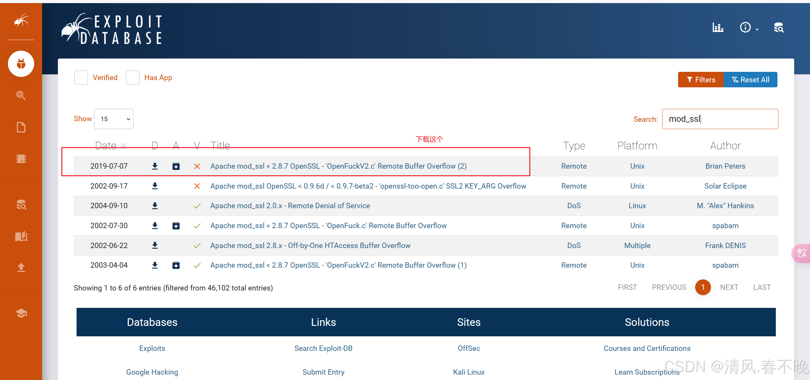The height and width of the screenshot is (380, 810).
Task: Open the Papers document icon in sidebar
Action: [21, 127]
